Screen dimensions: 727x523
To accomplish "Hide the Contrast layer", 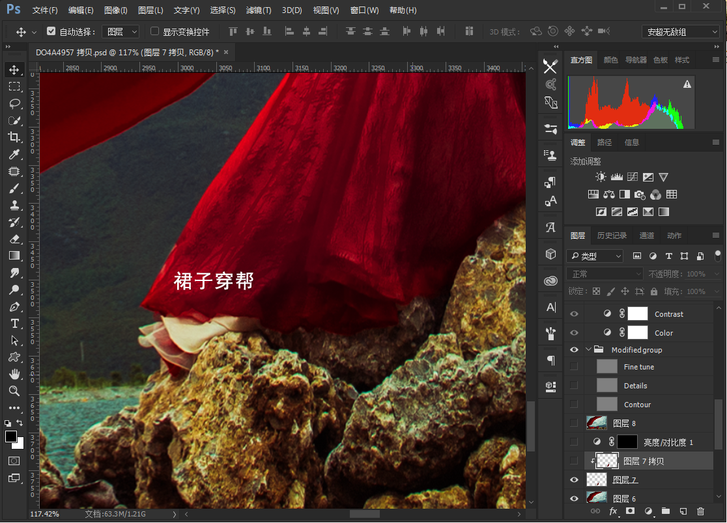I will 574,314.
